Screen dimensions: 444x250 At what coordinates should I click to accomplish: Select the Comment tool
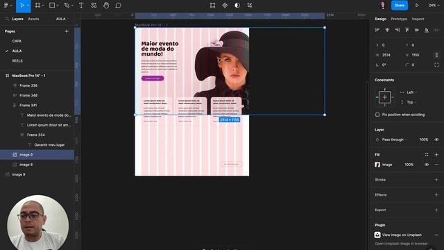[119, 6]
